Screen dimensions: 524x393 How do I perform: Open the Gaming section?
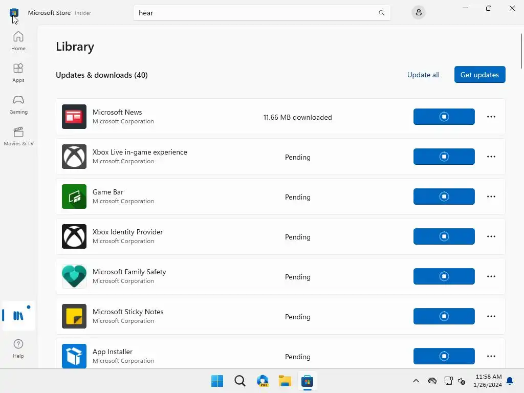click(x=18, y=104)
